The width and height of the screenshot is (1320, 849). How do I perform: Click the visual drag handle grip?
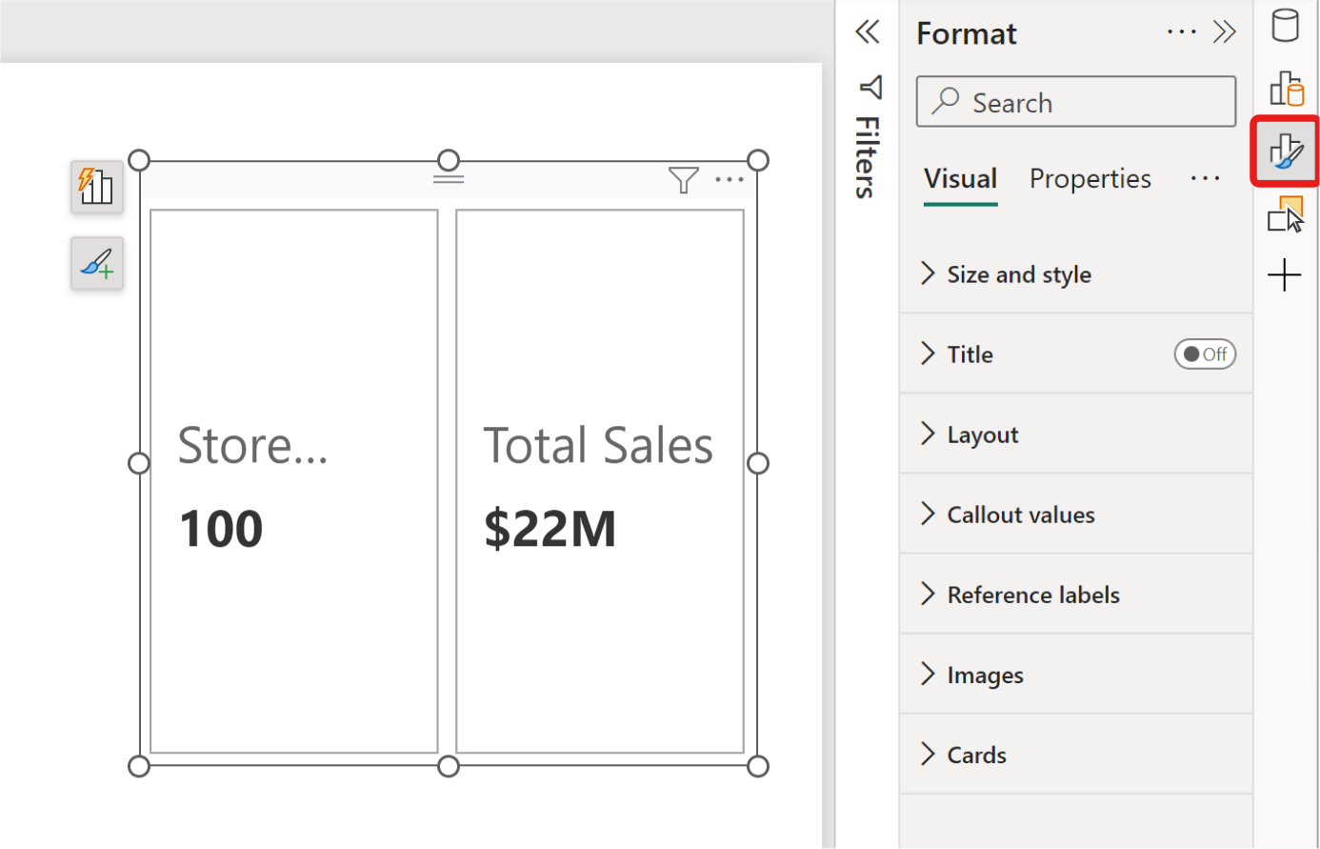click(x=449, y=178)
